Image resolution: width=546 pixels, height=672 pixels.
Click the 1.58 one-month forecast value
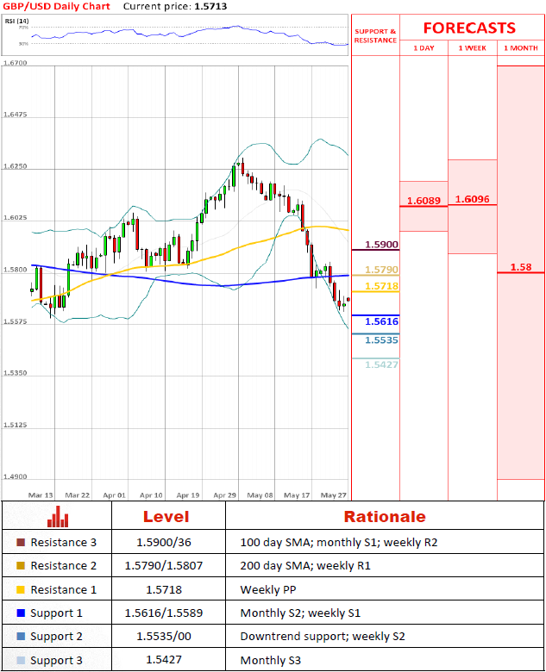coord(521,267)
